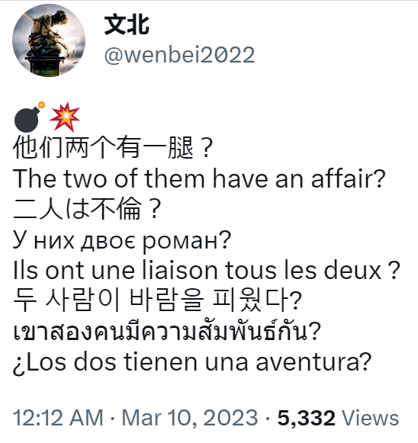Click the word Views
The height and width of the screenshot is (443, 418).
pos(371,418)
